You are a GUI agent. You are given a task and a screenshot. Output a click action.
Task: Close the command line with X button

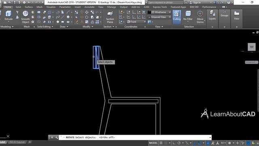pyautogui.click(x=52, y=137)
